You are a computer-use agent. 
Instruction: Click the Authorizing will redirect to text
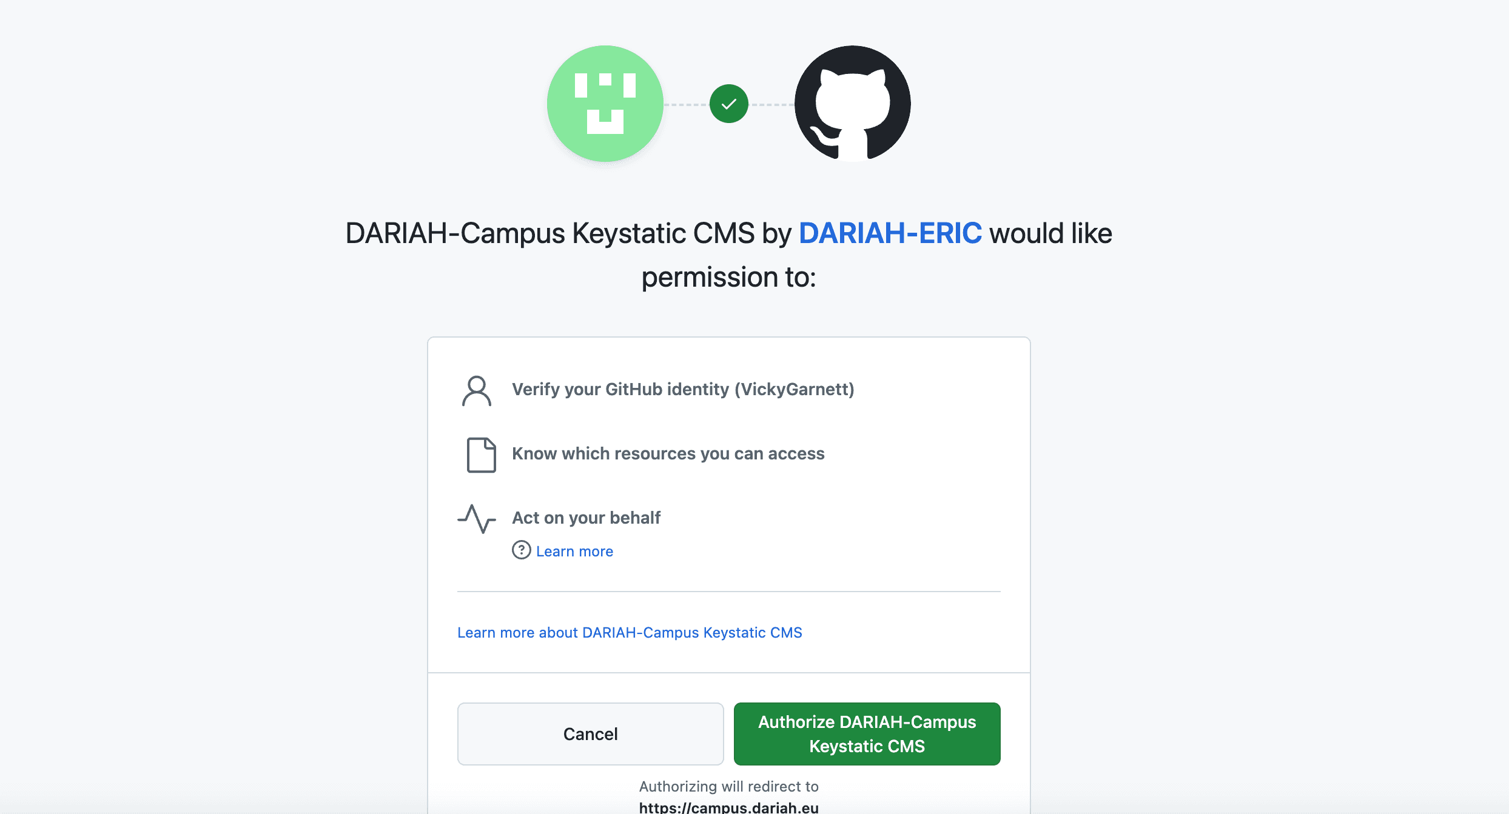tap(728, 787)
